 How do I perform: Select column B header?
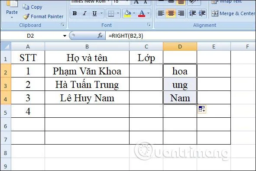[87, 46]
